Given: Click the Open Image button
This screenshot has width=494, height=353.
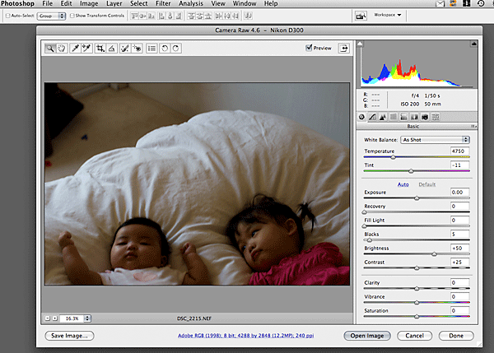Looking at the screenshot, I should pos(367,336).
